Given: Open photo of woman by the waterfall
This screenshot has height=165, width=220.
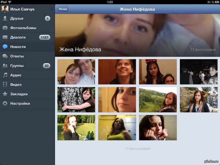Looking at the screenshot, I should point(199,100).
